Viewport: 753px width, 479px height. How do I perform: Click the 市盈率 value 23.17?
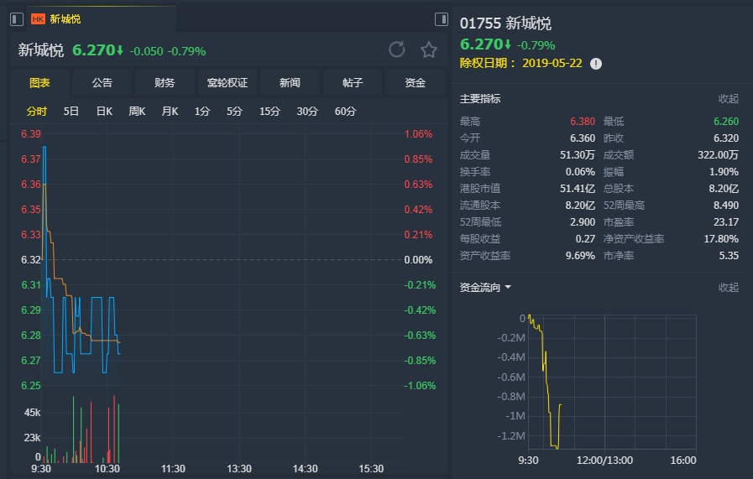pos(726,222)
